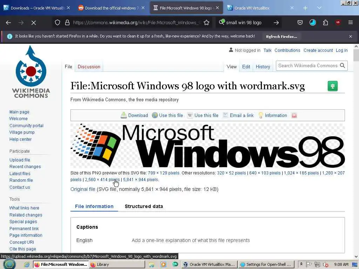Click the Search Wikimedia Commons field
The height and width of the screenshot is (269, 359).
pos(308,65)
